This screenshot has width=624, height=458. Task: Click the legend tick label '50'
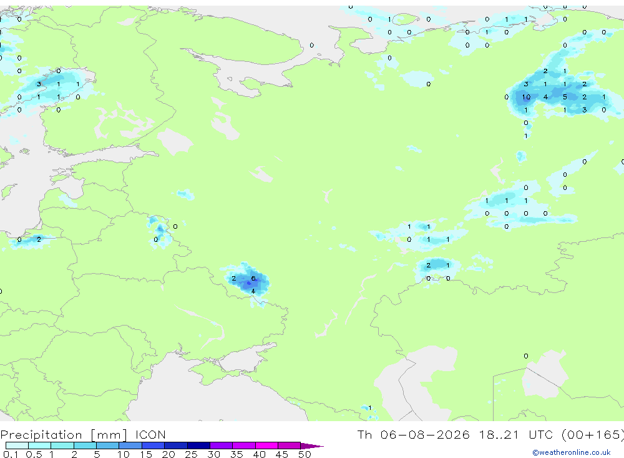point(305,454)
